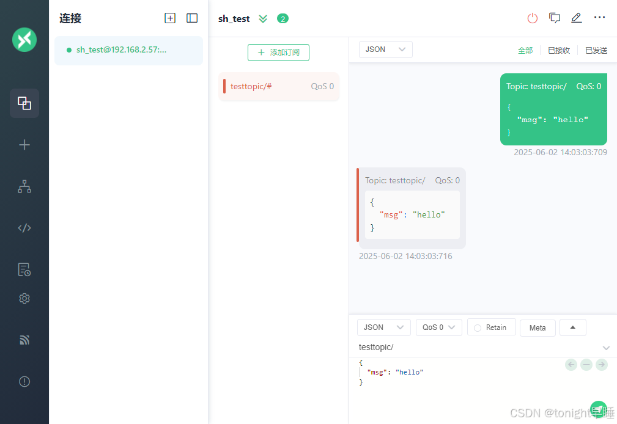Edit the connection via the pencil icon
Image resolution: width=617 pixels, height=424 pixels.
576,18
